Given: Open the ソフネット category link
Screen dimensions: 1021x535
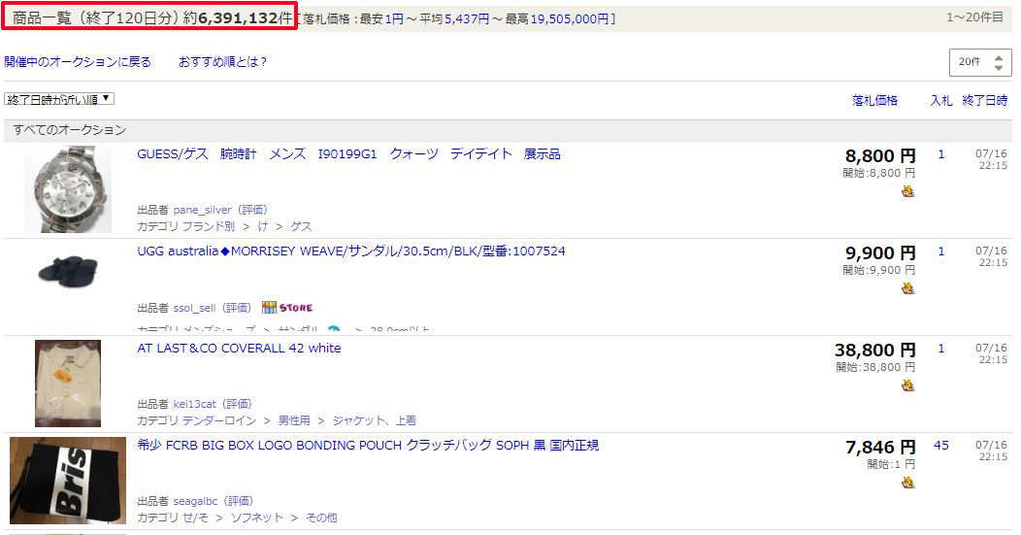Looking at the screenshot, I should (257, 518).
